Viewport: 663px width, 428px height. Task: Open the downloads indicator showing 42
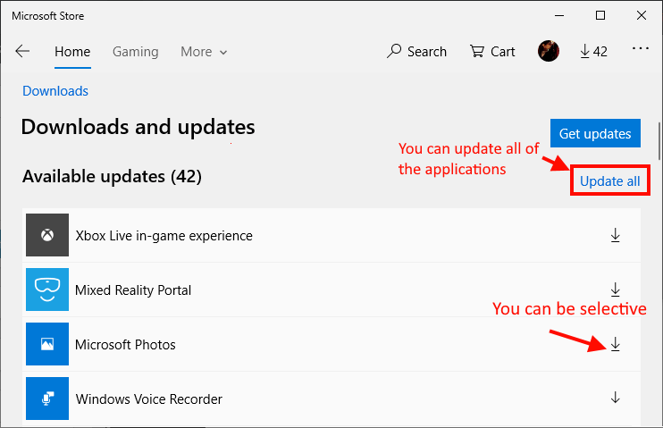pyautogui.click(x=593, y=52)
